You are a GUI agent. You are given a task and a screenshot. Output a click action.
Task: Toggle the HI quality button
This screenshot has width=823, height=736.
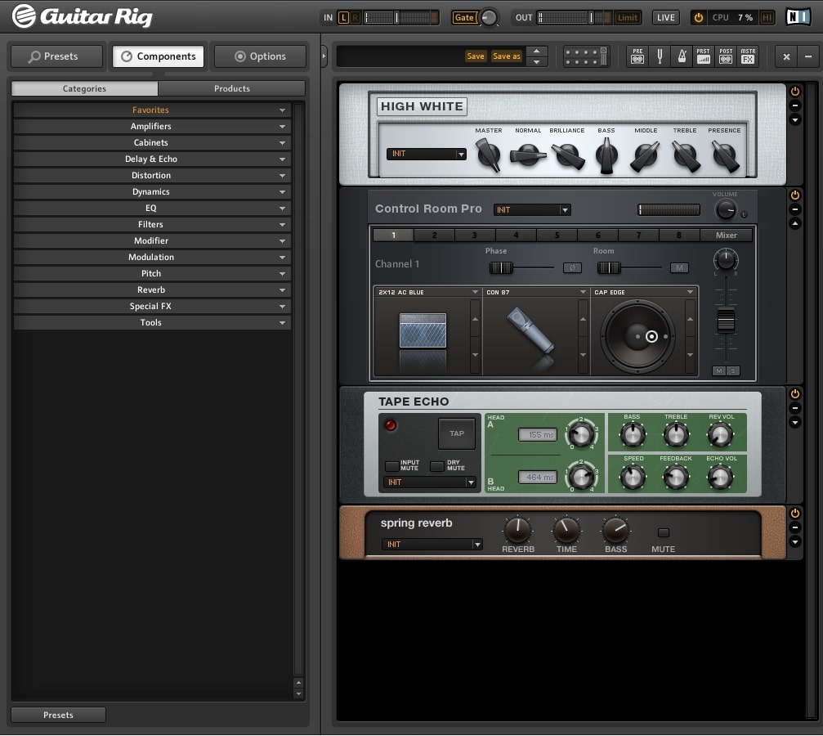pyautogui.click(x=767, y=17)
